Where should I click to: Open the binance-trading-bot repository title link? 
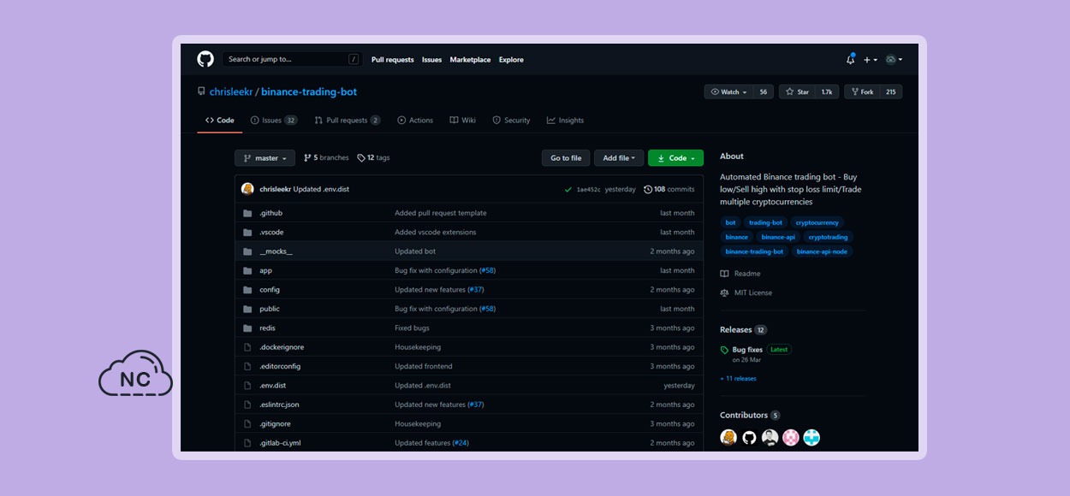tap(309, 92)
